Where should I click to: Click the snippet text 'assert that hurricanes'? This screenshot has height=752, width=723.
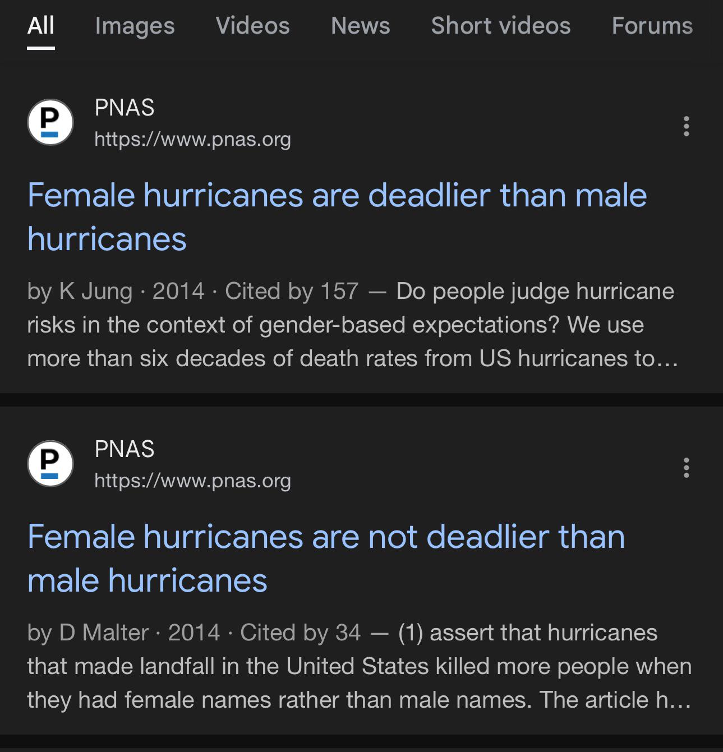pyautogui.click(x=543, y=633)
